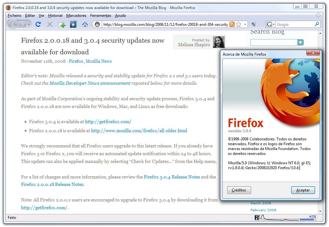Image resolution: width=329 pixels, height=227 pixels.
Task: Go to the Home page icon
Action: click(85, 25)
